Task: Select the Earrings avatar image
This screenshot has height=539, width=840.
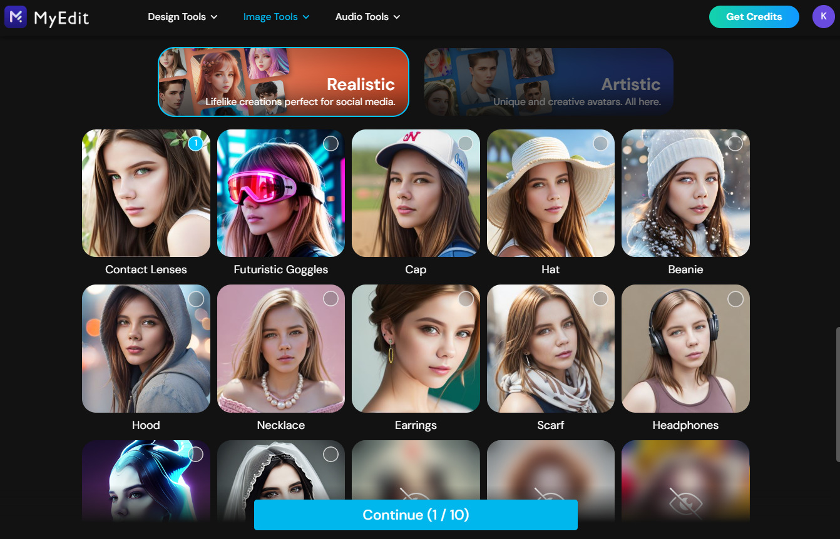Action: [416, 349]
